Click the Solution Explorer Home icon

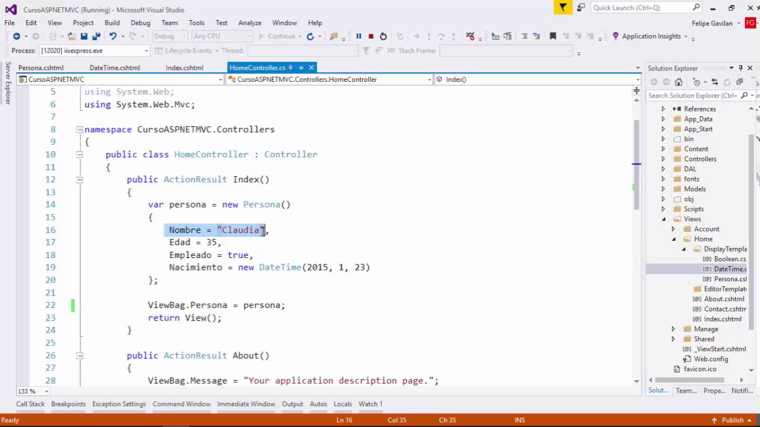(679, 82)
